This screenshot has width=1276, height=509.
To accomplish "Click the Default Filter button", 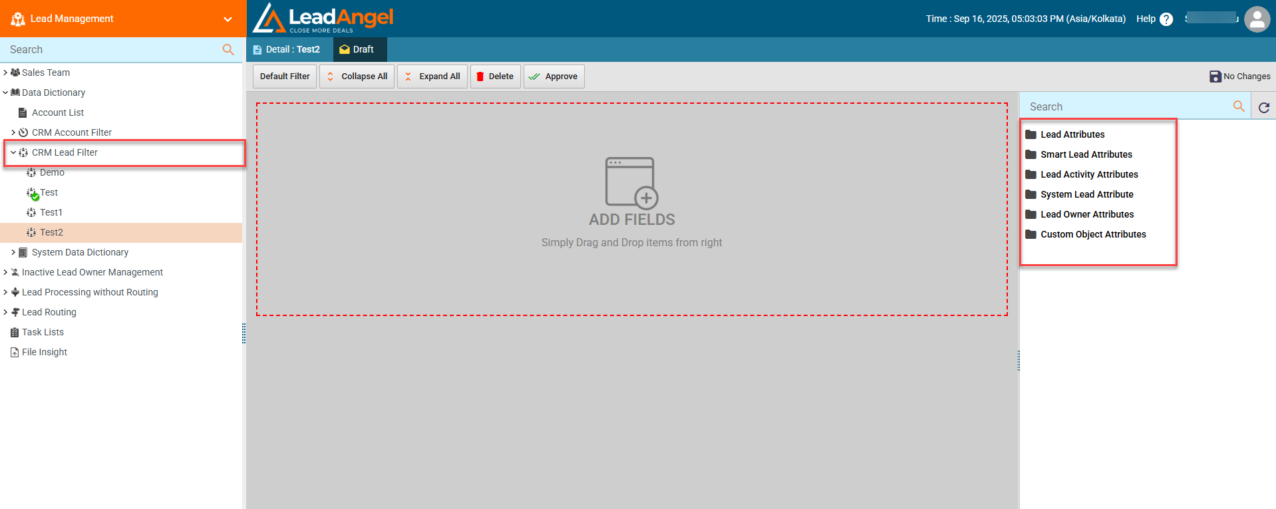I will click(285, 77).
